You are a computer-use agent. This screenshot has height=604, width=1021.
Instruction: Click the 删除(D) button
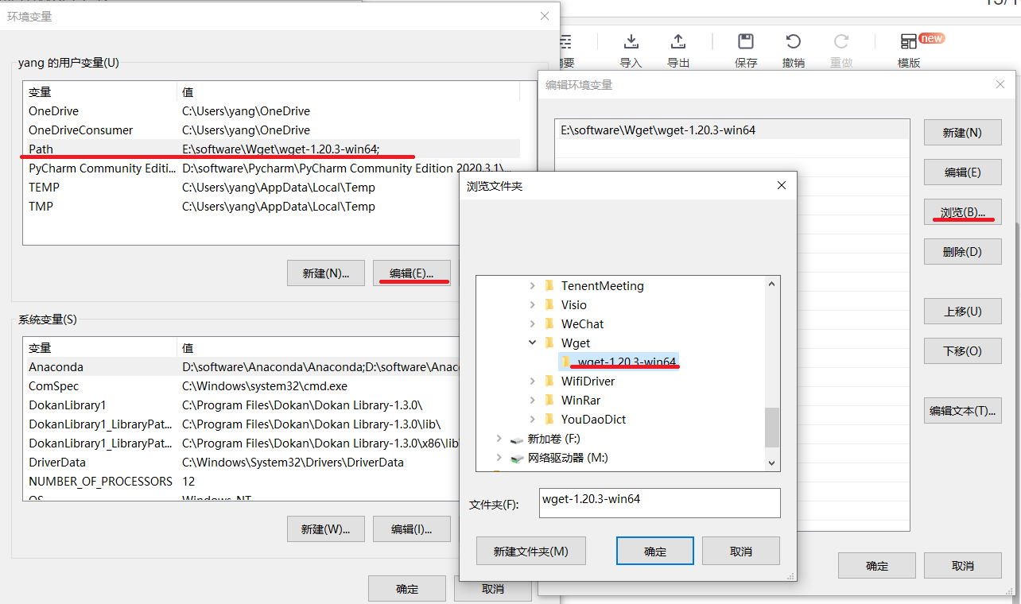pos(962,252)
